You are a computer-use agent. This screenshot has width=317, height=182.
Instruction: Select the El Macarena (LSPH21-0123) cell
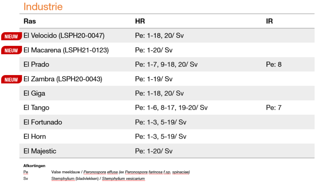[66, 50]
